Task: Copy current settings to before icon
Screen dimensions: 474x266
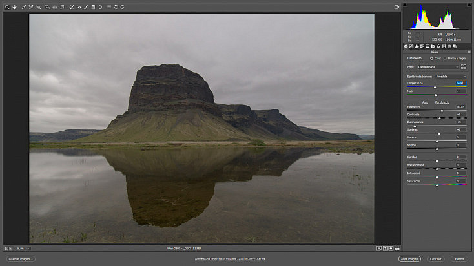Action: pos(391,248)
